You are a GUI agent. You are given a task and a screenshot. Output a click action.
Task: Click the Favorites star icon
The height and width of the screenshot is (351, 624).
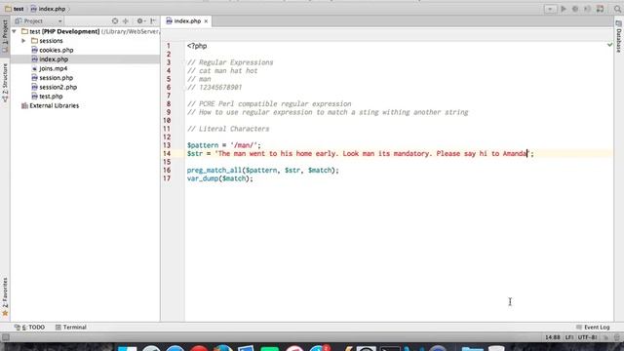pos(5,314)
